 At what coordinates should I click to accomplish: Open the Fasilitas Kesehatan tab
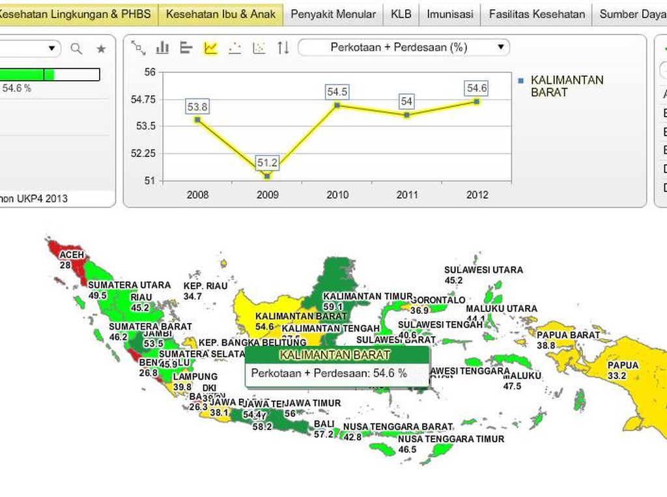coord(537,14)
